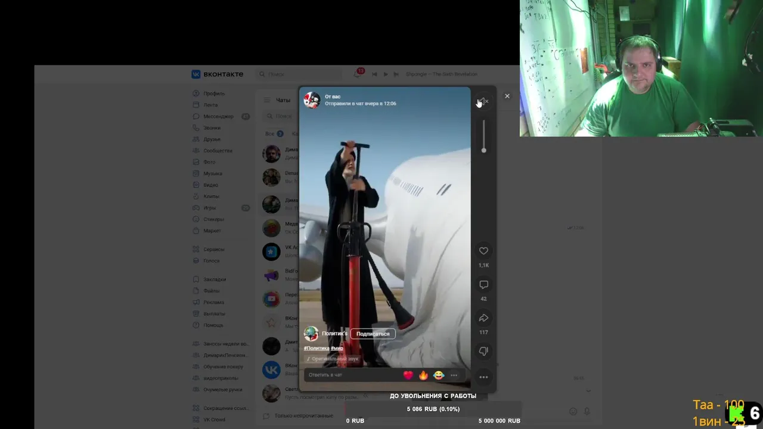
Task: Click the Ответить в чат field
Action: tap(352, 375)
